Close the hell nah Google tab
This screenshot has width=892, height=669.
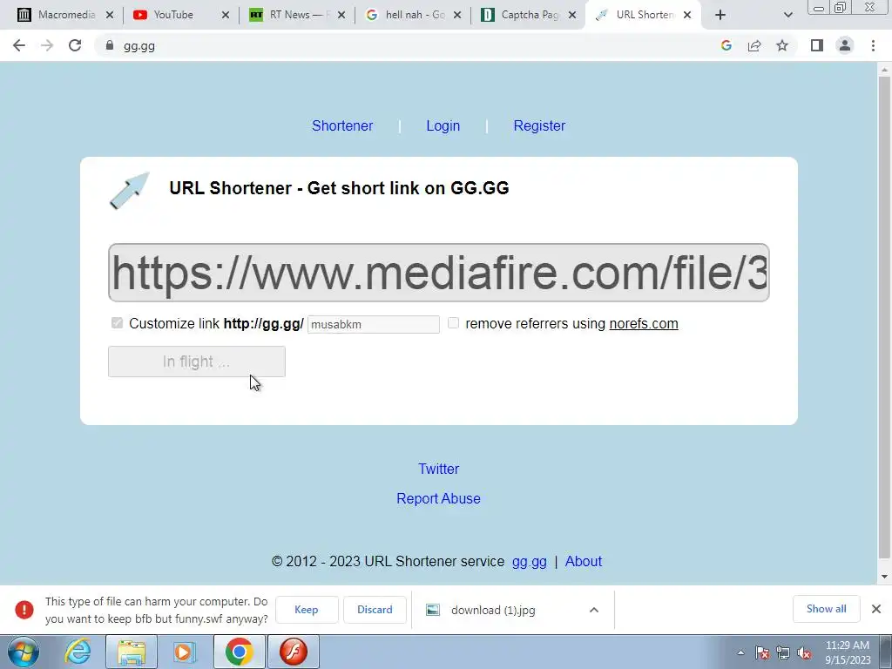point(457,15)
